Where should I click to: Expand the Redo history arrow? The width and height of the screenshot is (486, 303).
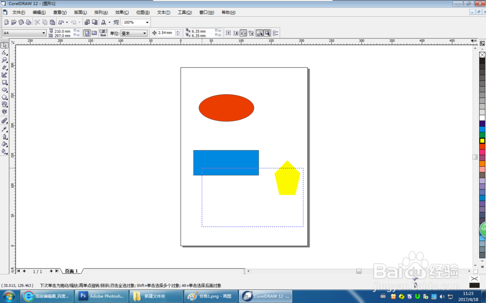[79, 22]
